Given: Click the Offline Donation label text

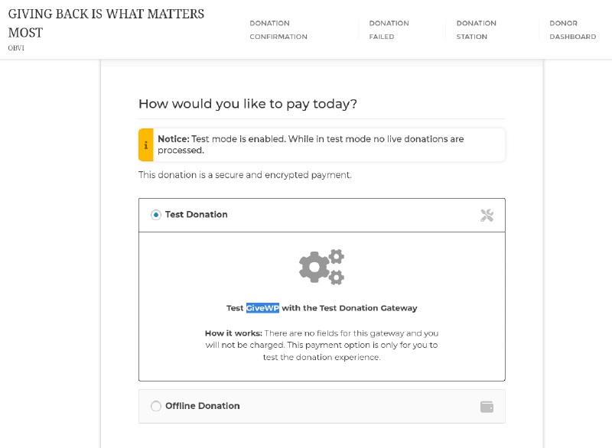Looking at the screenshot, I should (x=203, y=406).
